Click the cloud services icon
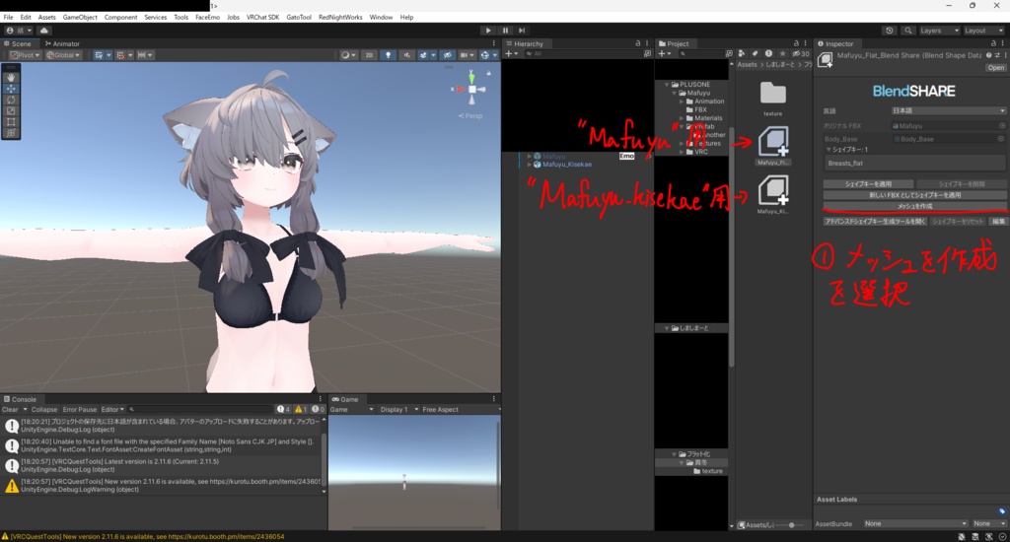Screen dimensions: 1010x542 point(43,31)
